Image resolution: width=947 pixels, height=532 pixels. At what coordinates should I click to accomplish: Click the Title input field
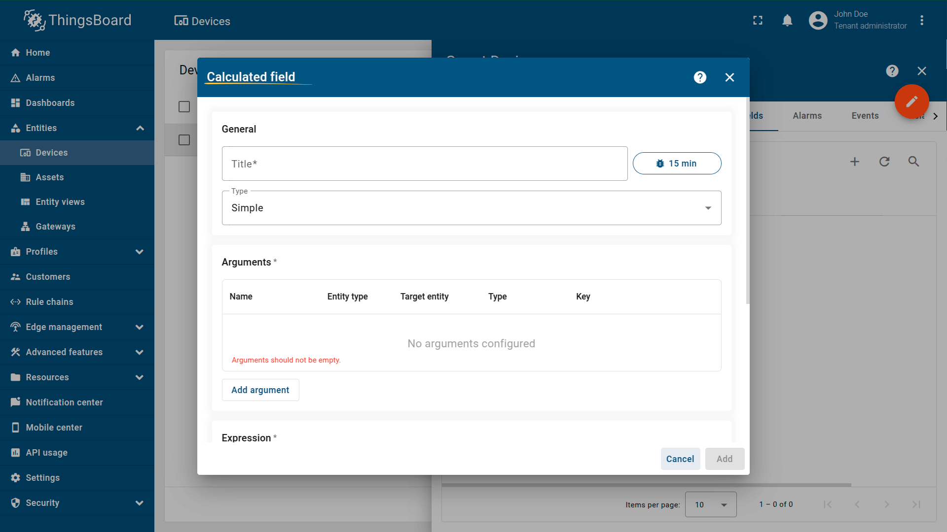pos(424,164)
